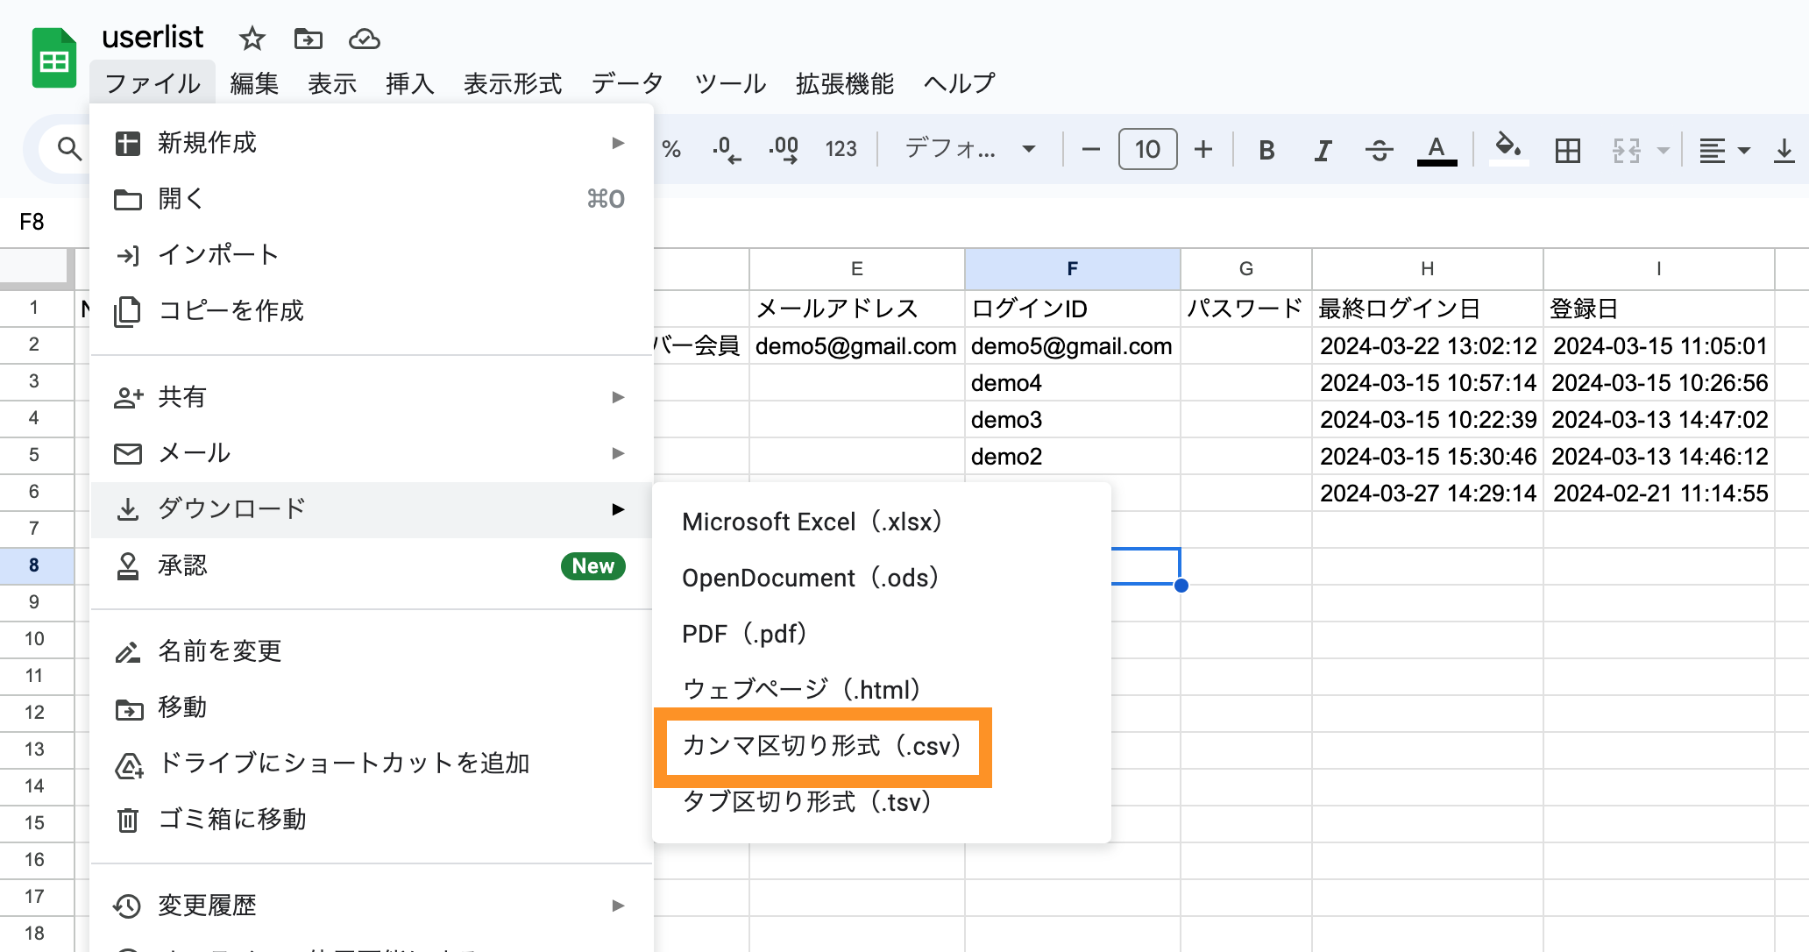The height and width of the screenshot is (952, 1809).
Task: Open the fill color bucket tool
Action: (1507, 147)
